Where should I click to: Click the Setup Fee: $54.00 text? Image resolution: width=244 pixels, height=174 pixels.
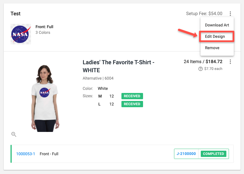pyautogui.click(x=204, y=14)
